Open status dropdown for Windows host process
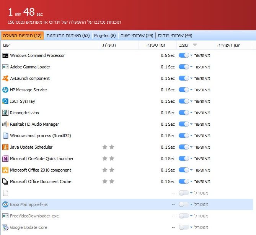256x235 pixels. (191, 136)
